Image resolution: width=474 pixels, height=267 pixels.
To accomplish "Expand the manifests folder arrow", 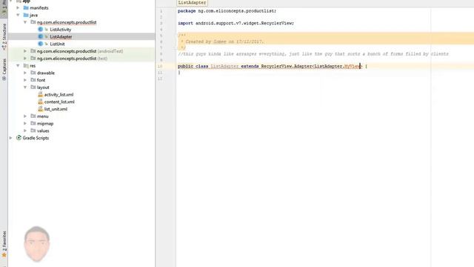I will pyautogui.click(x=18, y=7).
